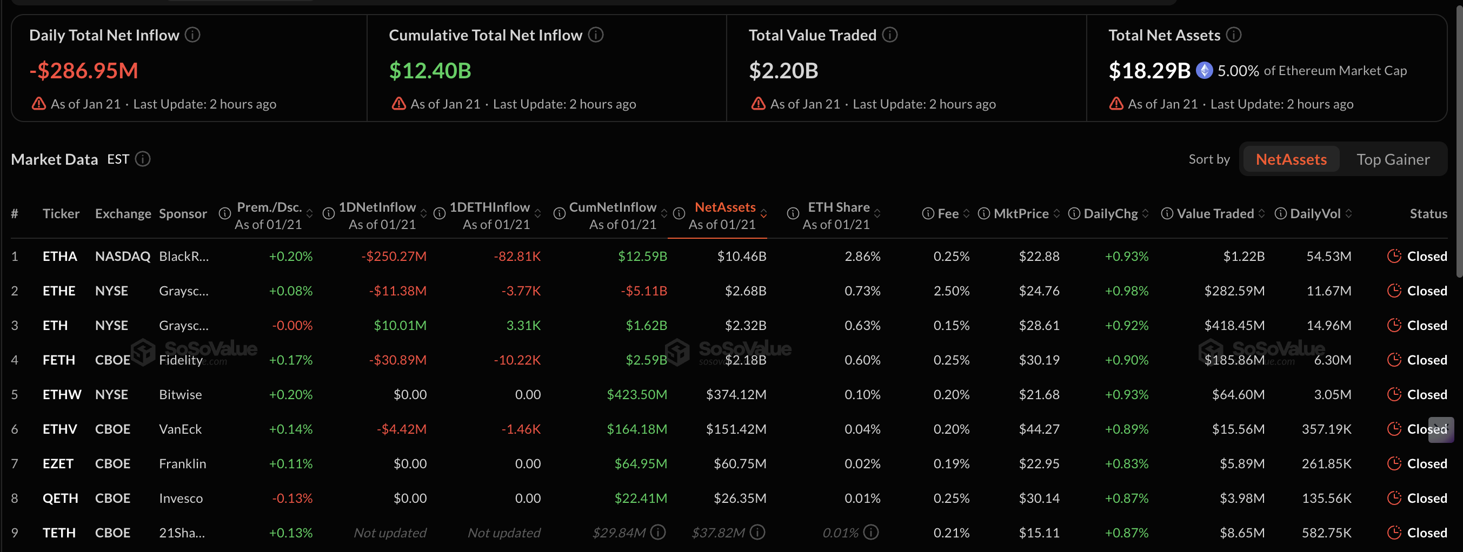
Task: Click info icon beside Daily Total Net Inflow
Action: tap(192, 35)
